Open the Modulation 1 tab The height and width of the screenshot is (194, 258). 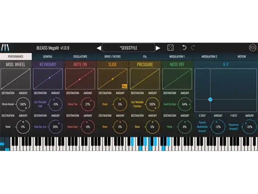[x=177, y=56]
